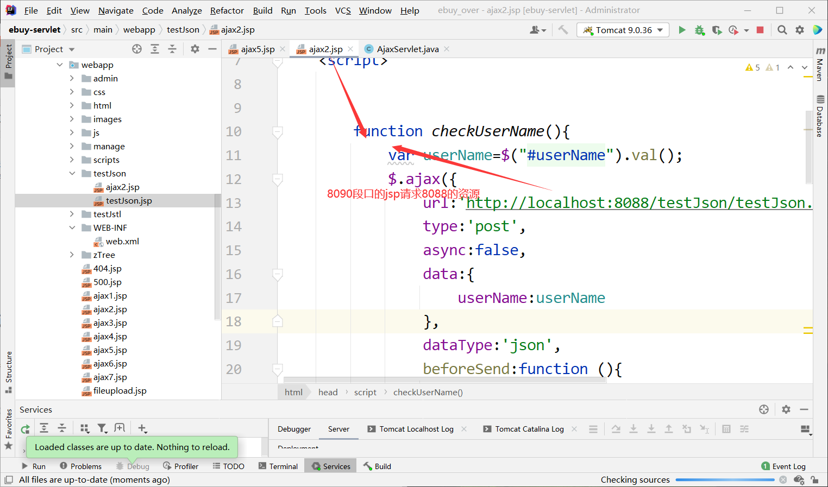
Task: Run with Coverage shield icon
Action: click(x=717, y=30)
